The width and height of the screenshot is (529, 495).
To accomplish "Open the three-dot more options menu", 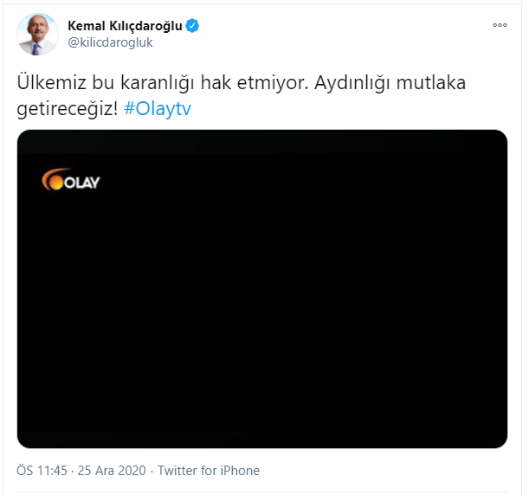I will coord(500,25).
